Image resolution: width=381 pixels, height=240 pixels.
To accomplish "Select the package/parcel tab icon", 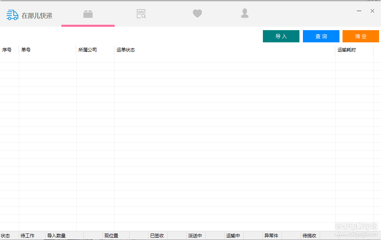I will pos(88,14).
